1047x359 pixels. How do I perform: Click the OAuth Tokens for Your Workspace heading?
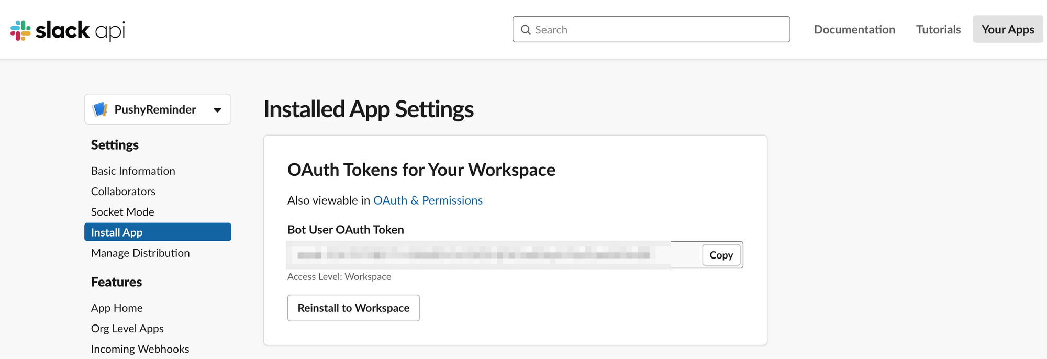421,170
